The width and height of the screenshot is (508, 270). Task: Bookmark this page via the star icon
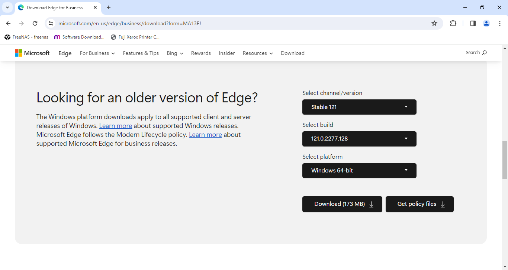click(434, 23)
